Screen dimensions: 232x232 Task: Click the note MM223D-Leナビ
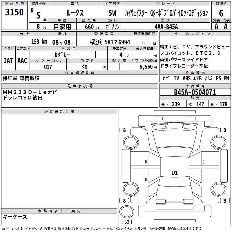pyautogui.click(x=30, y=92)
